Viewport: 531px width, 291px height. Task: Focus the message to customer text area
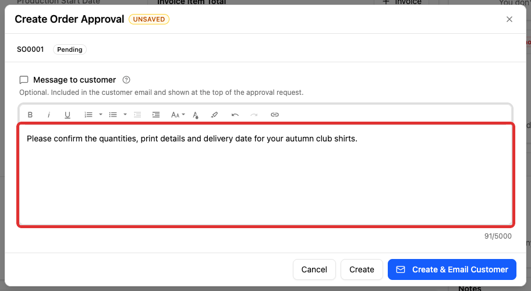coord(266,175)
